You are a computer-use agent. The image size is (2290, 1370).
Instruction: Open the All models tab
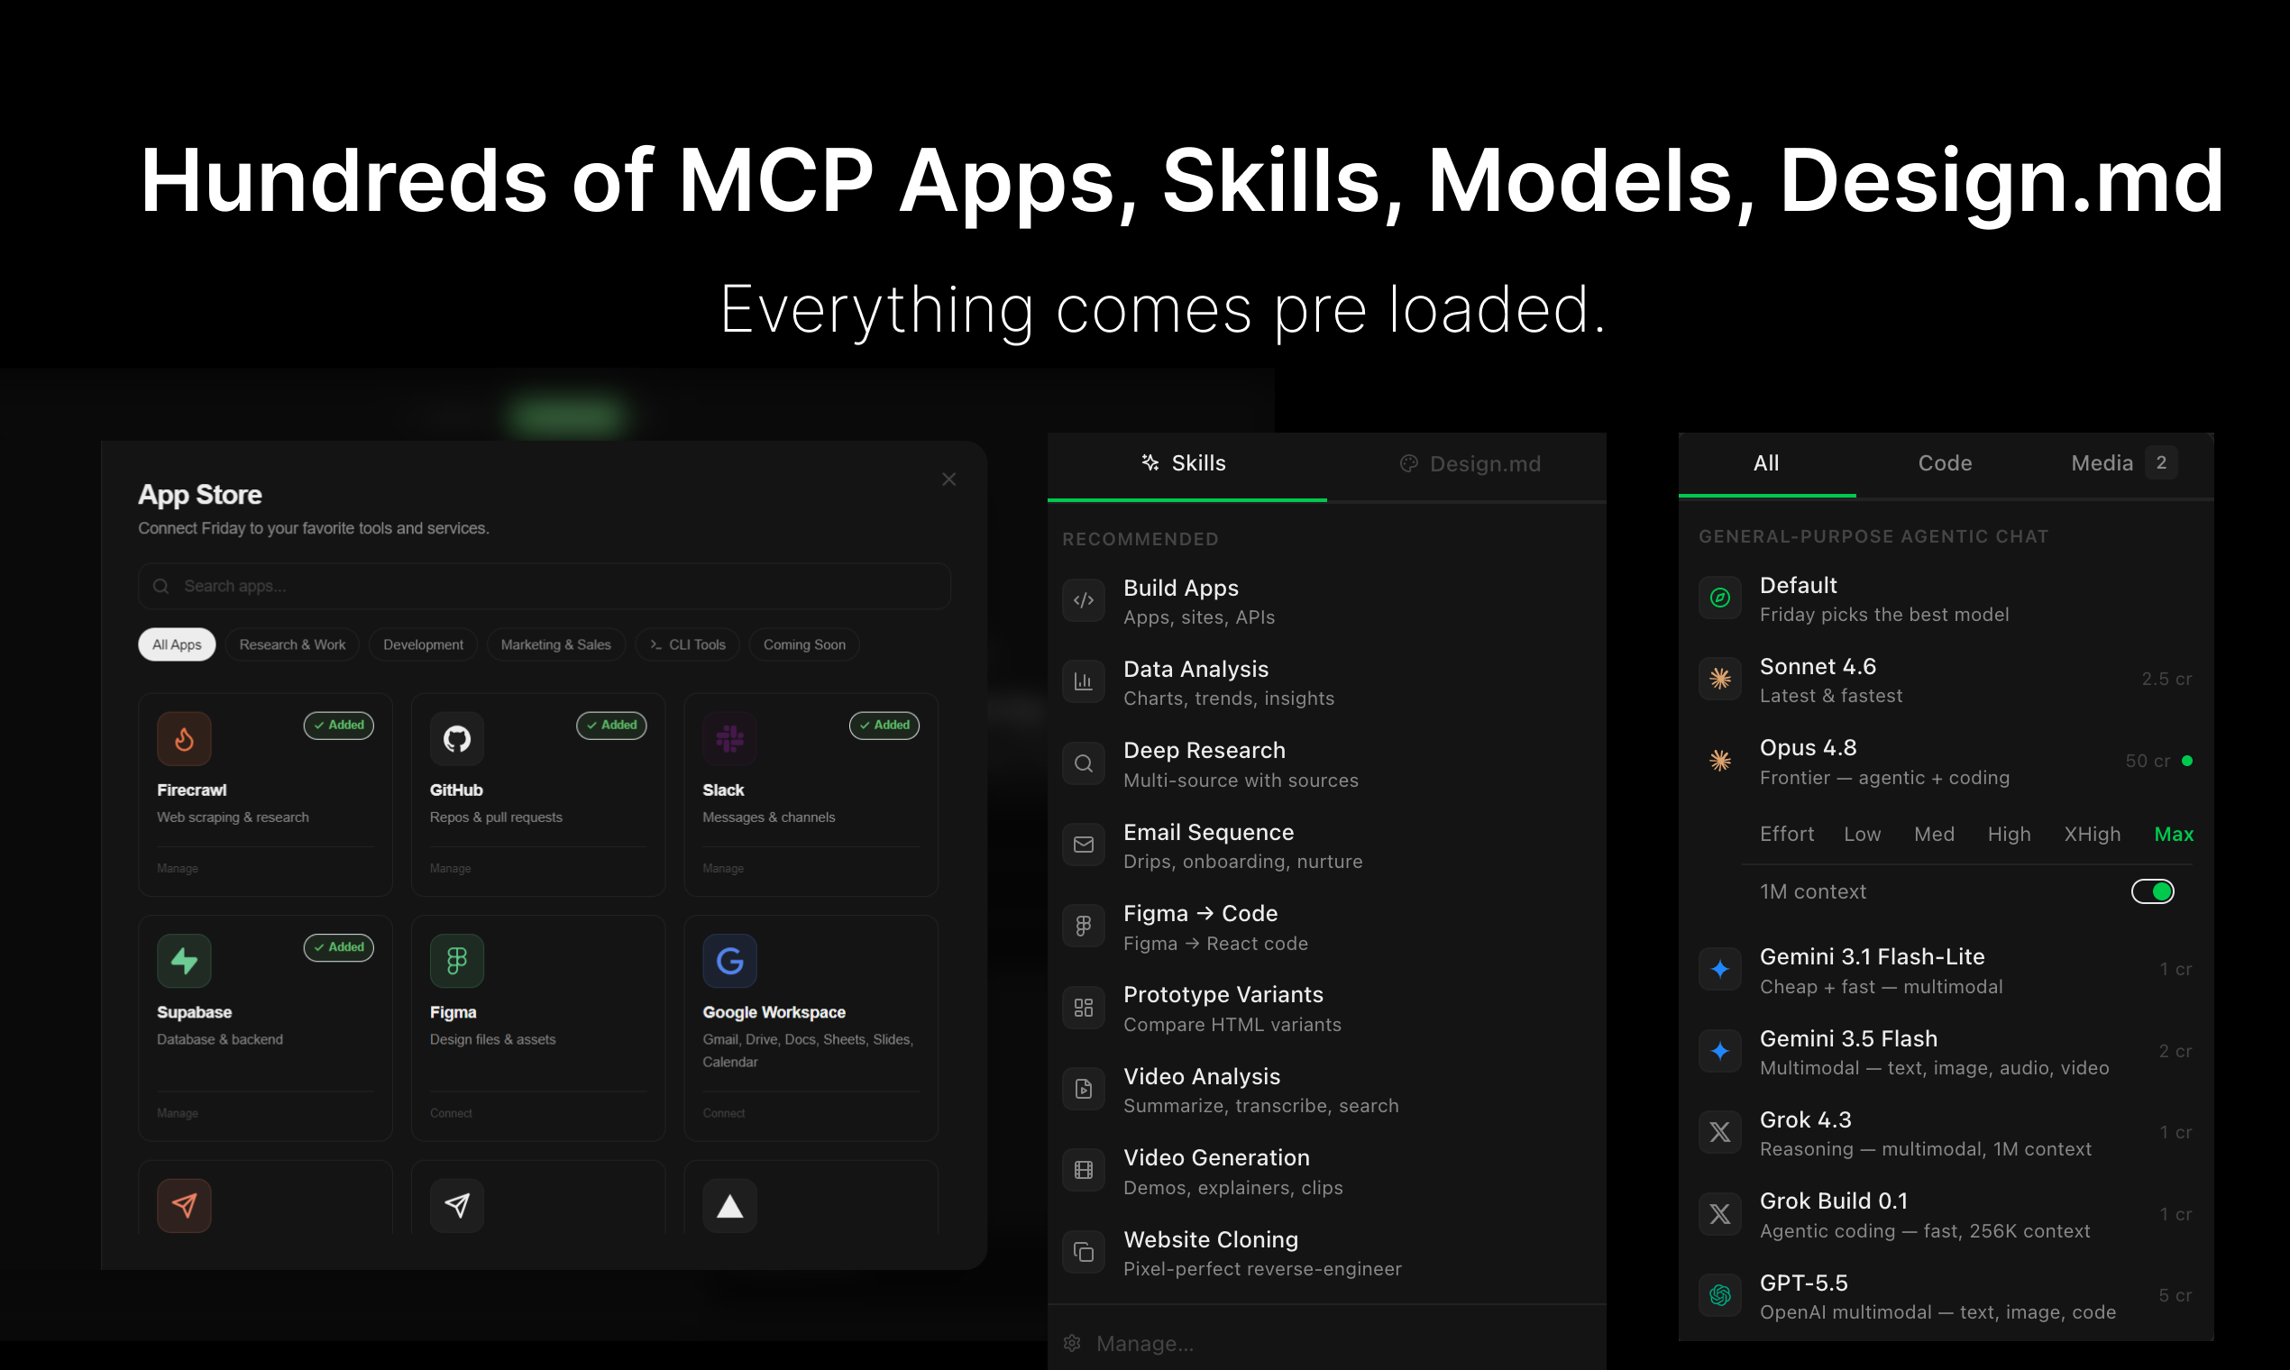[1765, 463]
